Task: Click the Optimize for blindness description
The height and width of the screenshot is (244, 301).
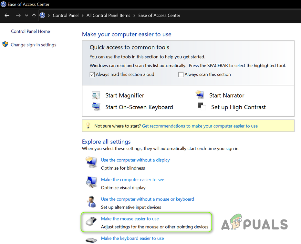Action: coord(123,168)
